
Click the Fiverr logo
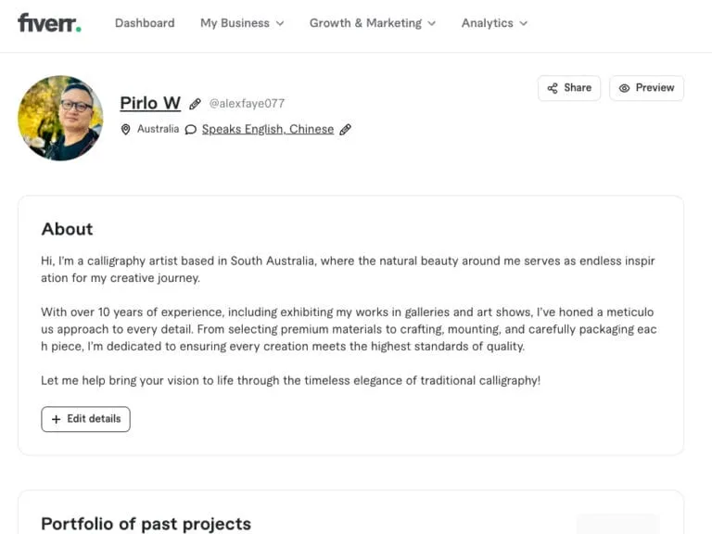click(x=49, y=23)
